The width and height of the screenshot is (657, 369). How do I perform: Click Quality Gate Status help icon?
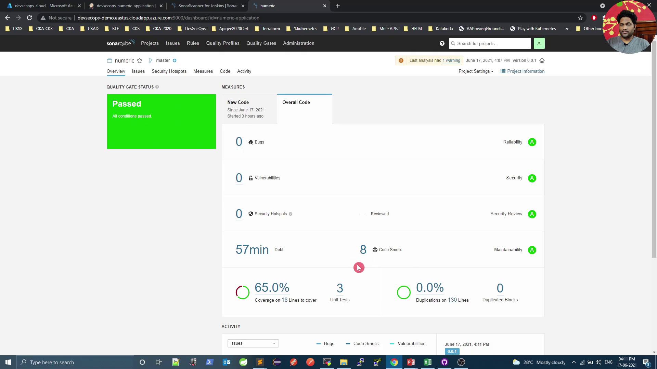[157, 87]
